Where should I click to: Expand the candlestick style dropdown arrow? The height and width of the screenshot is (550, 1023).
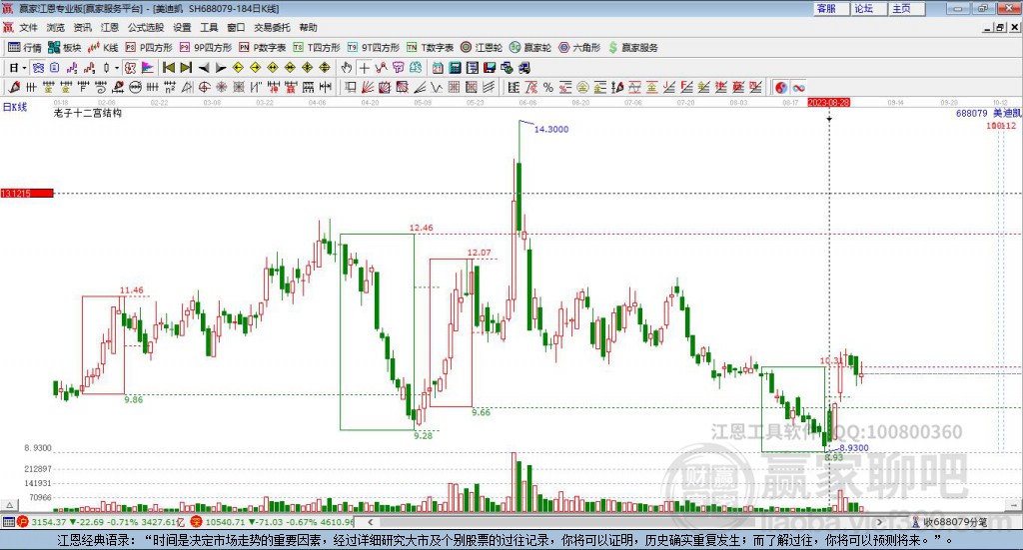point(117,68)
